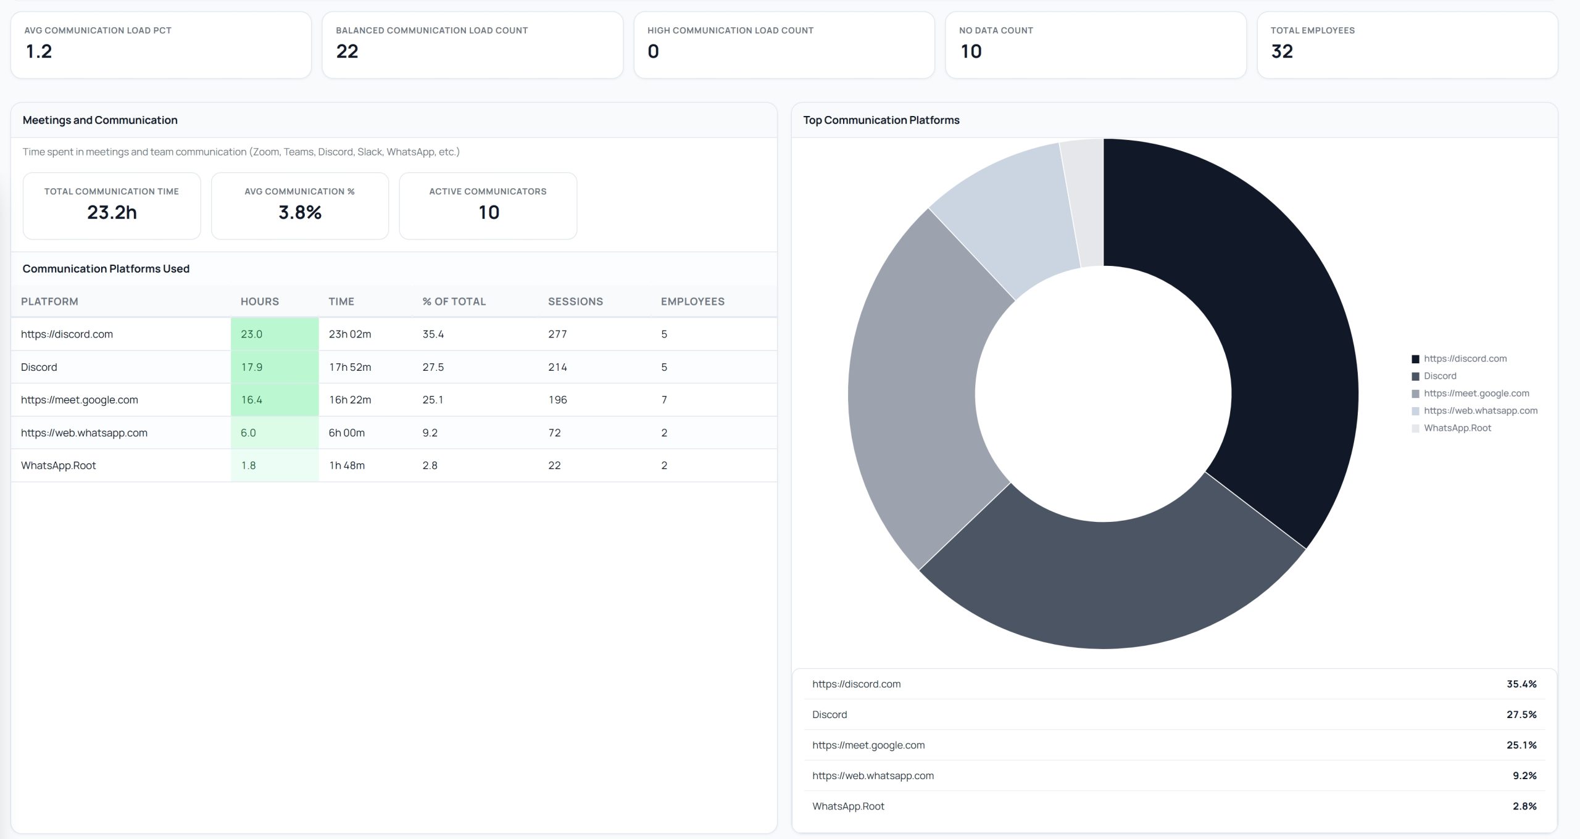The height and width of the screenshot is (839, 1580).
Task: Select https://meet.google.com row in platforms table
Action: [x=394, y=400]
